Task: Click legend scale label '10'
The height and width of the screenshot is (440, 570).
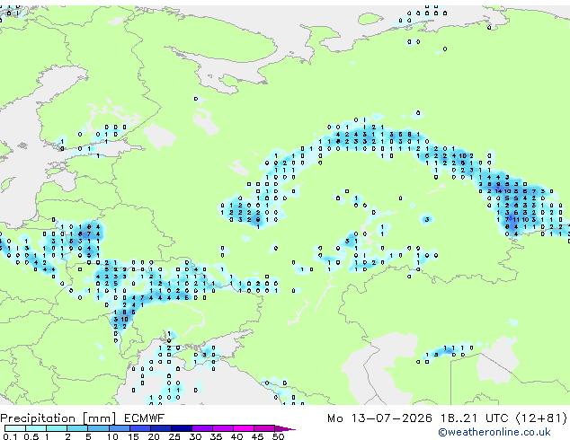Action: coord(112,436)
